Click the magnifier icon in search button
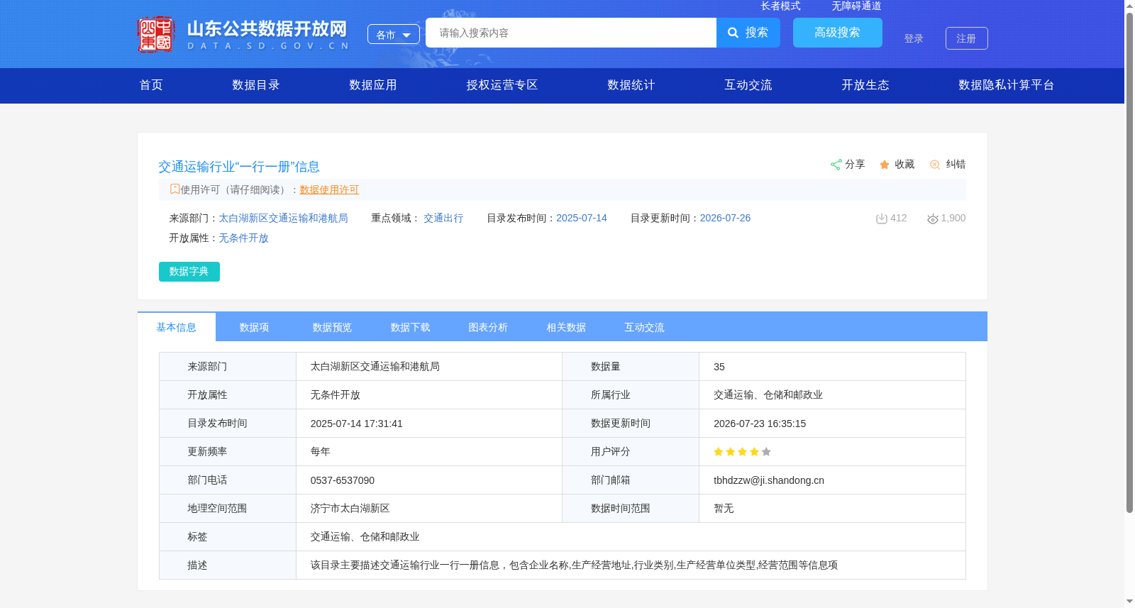The image size is (1135, 608). 733,33
